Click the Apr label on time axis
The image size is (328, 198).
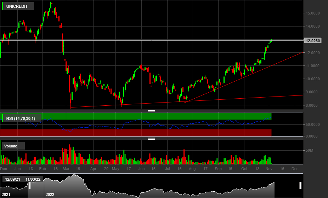tap(93, 169)
